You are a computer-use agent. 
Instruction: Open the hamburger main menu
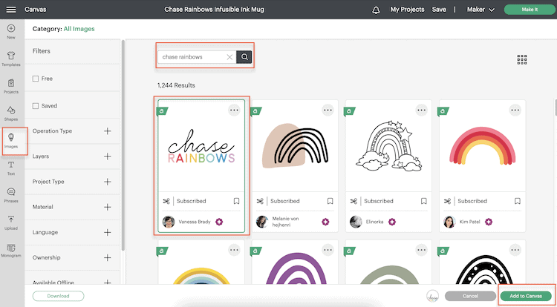[x=11, y=10]
